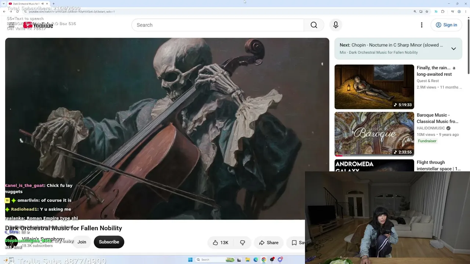Click the skeleton cellist video player

click(167, 129)
